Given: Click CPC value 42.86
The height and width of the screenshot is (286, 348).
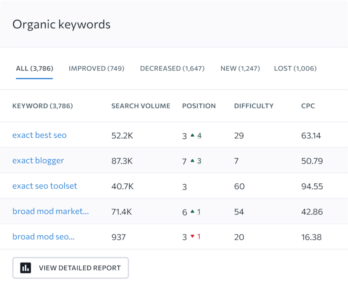Looking at the screenshot, I should click(312, 212).
